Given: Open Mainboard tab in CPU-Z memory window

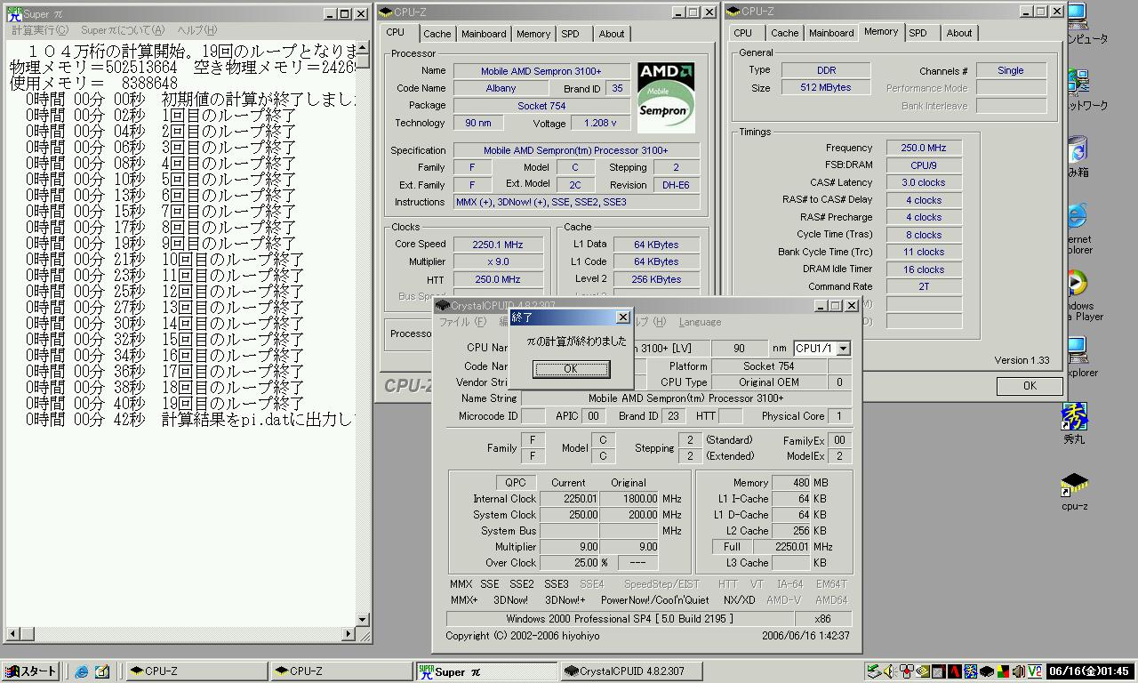Looking at the screenshot, I should coord(831,33).
